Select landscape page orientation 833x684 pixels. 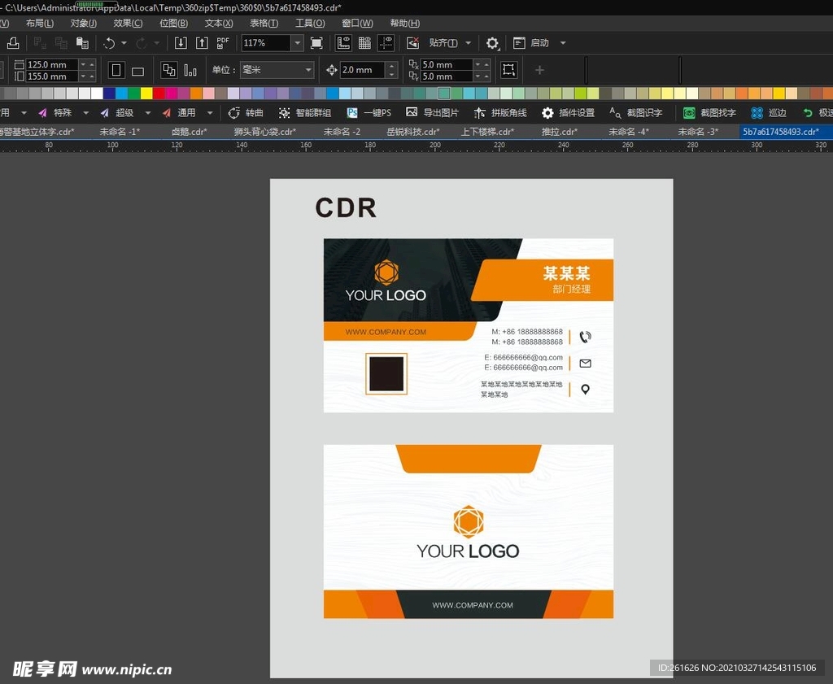[137, 71]
